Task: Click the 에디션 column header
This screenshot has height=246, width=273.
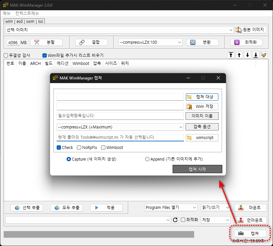Action: [x=63, y=63]
